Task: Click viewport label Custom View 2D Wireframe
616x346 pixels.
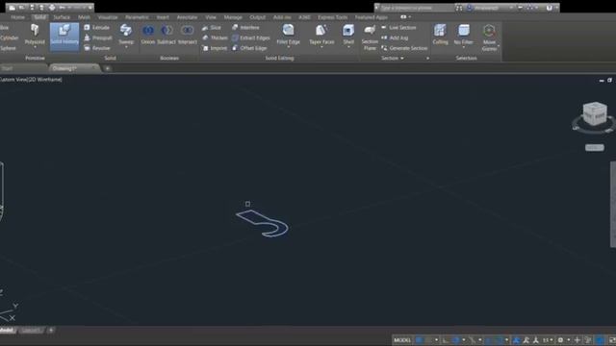Action: (31, 80)
